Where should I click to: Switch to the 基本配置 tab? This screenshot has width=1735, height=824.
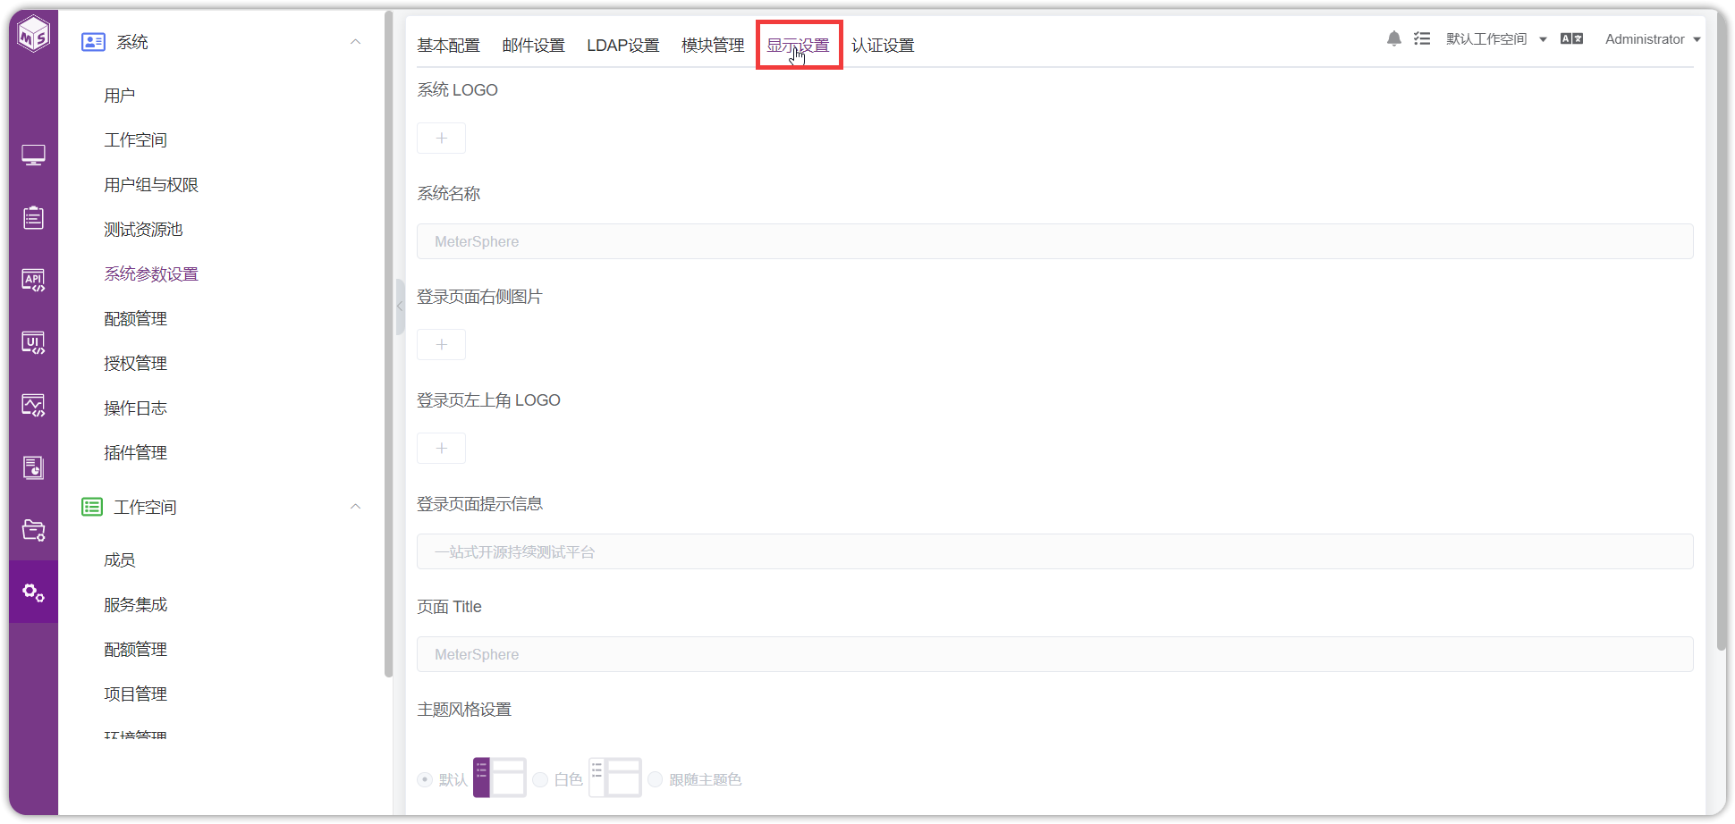(448, 46)
